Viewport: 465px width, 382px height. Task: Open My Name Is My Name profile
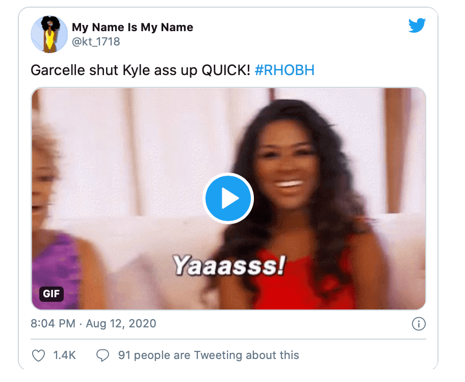pyautogui.click(x=133, y=28)
